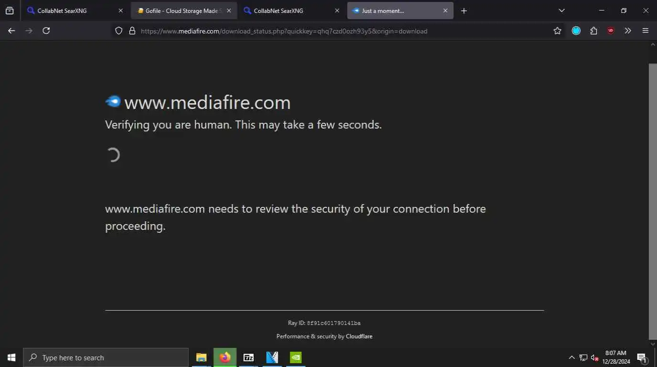Click scrollbar down arrow

click(x=653, y=344)
